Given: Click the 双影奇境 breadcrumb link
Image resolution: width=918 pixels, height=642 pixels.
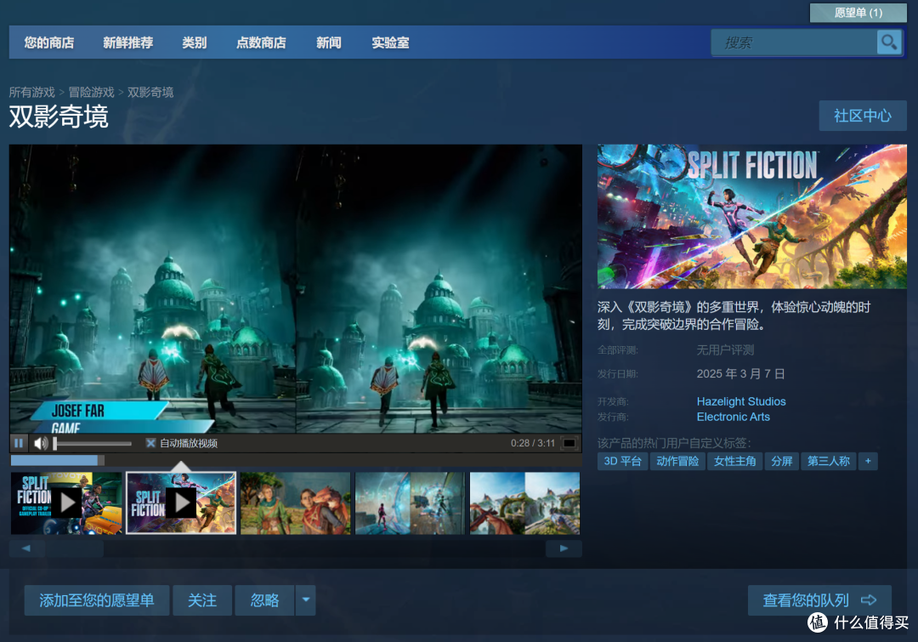Looking at the screenshot, I should coord(150,92).
